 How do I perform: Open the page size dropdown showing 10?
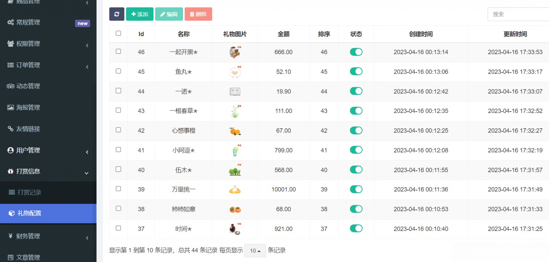[255, 251]
